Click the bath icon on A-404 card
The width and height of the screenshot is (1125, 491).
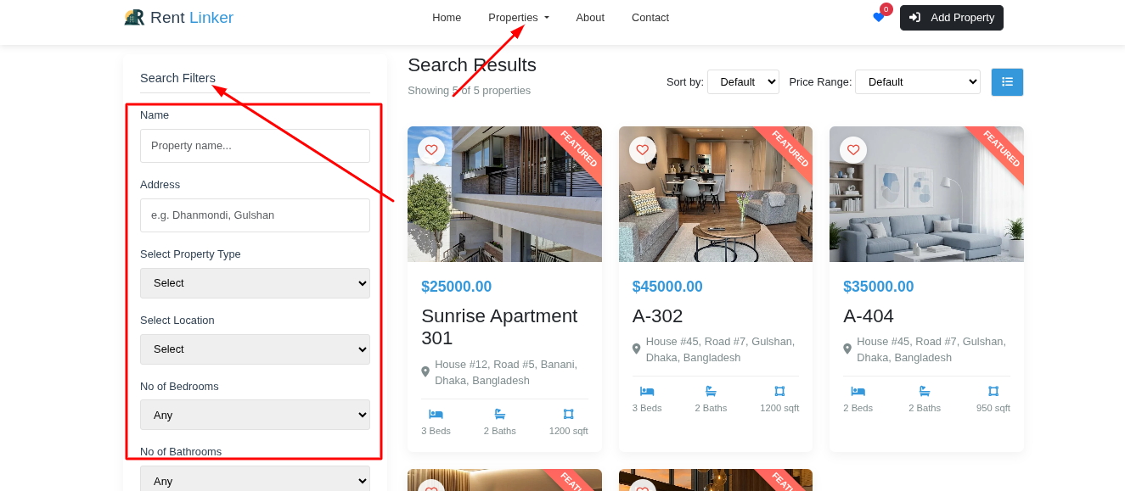pos(925,391)
